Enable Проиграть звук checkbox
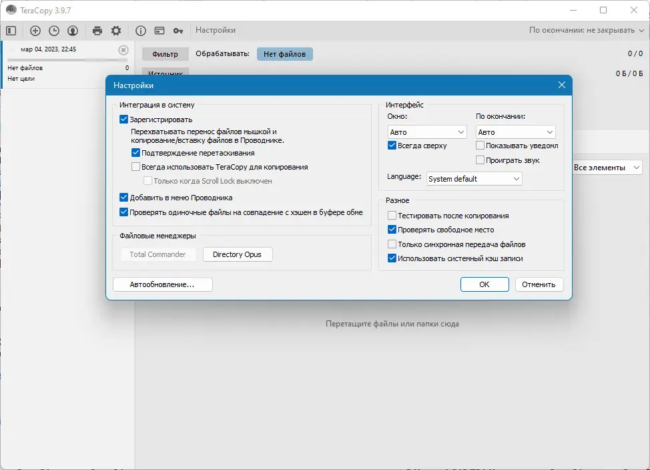650x470 pixels. coord(480,160)
